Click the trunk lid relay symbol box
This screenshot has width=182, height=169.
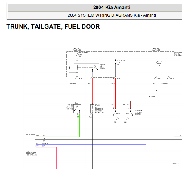tap(86, 67)
